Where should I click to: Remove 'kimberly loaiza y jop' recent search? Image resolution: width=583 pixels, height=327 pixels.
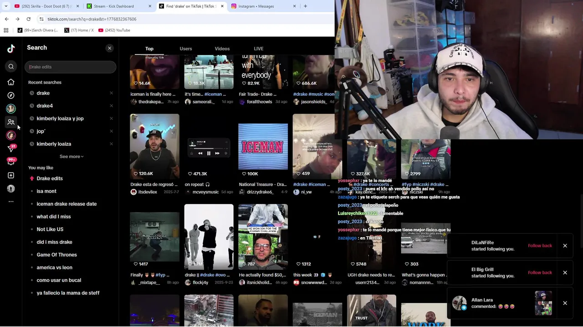[x=111, y=119]
